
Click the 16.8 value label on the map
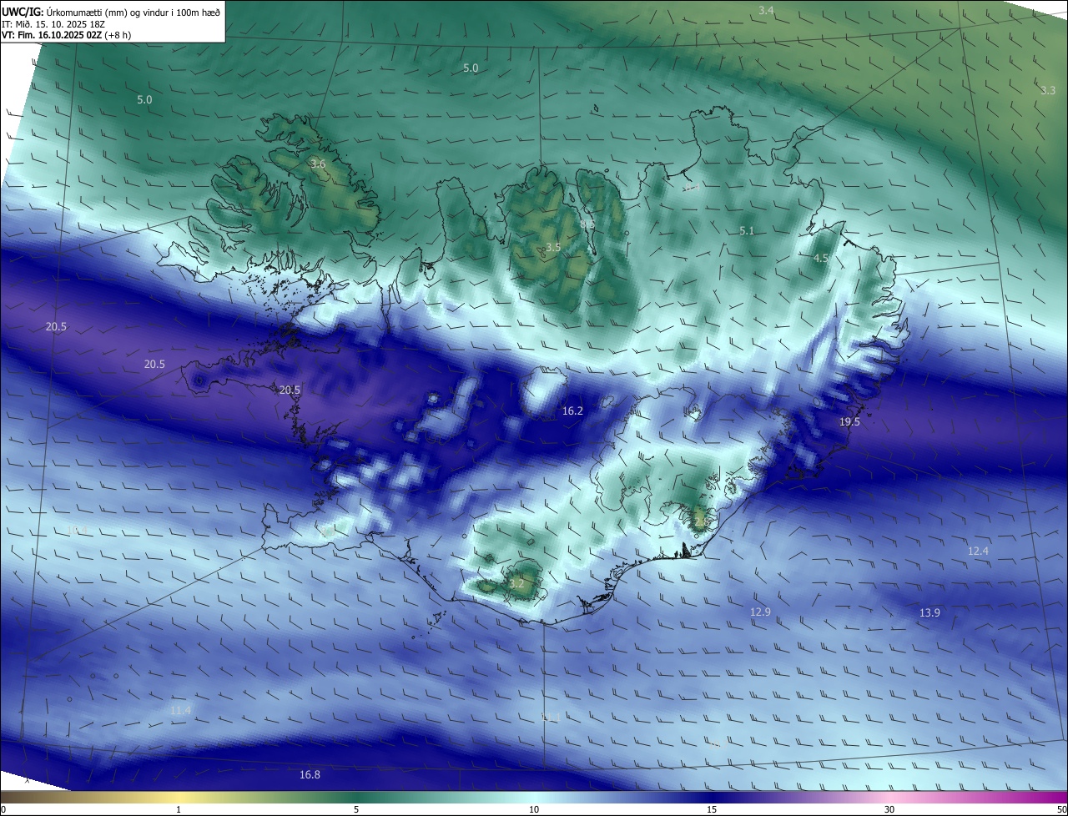[310, 775]
